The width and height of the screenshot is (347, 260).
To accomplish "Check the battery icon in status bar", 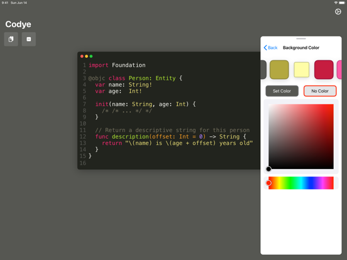I will click(342, 3).
